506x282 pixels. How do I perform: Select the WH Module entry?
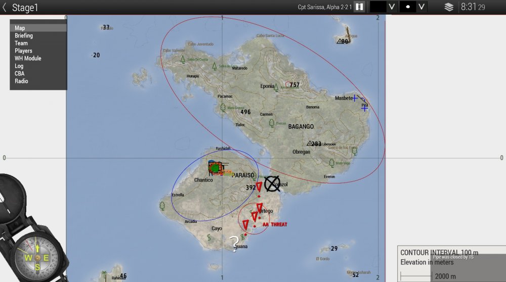pos(28,59)
